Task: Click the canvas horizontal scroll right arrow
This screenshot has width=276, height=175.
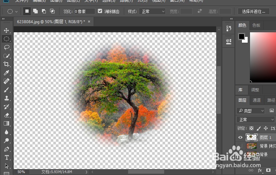Action: tap(213, 172)
